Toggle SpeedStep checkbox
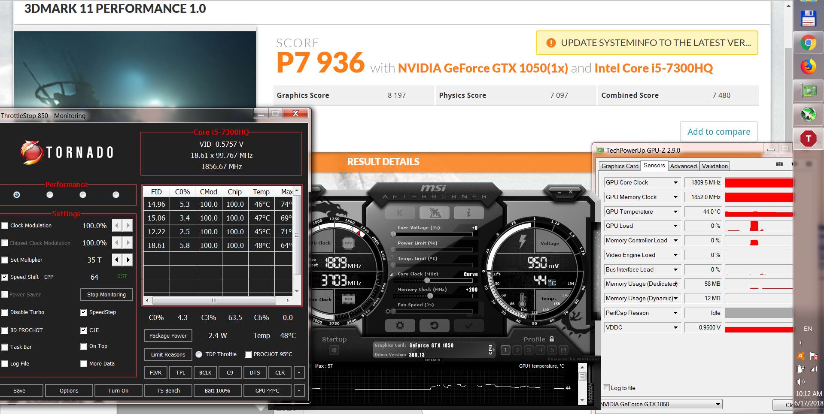 (84, 312)
